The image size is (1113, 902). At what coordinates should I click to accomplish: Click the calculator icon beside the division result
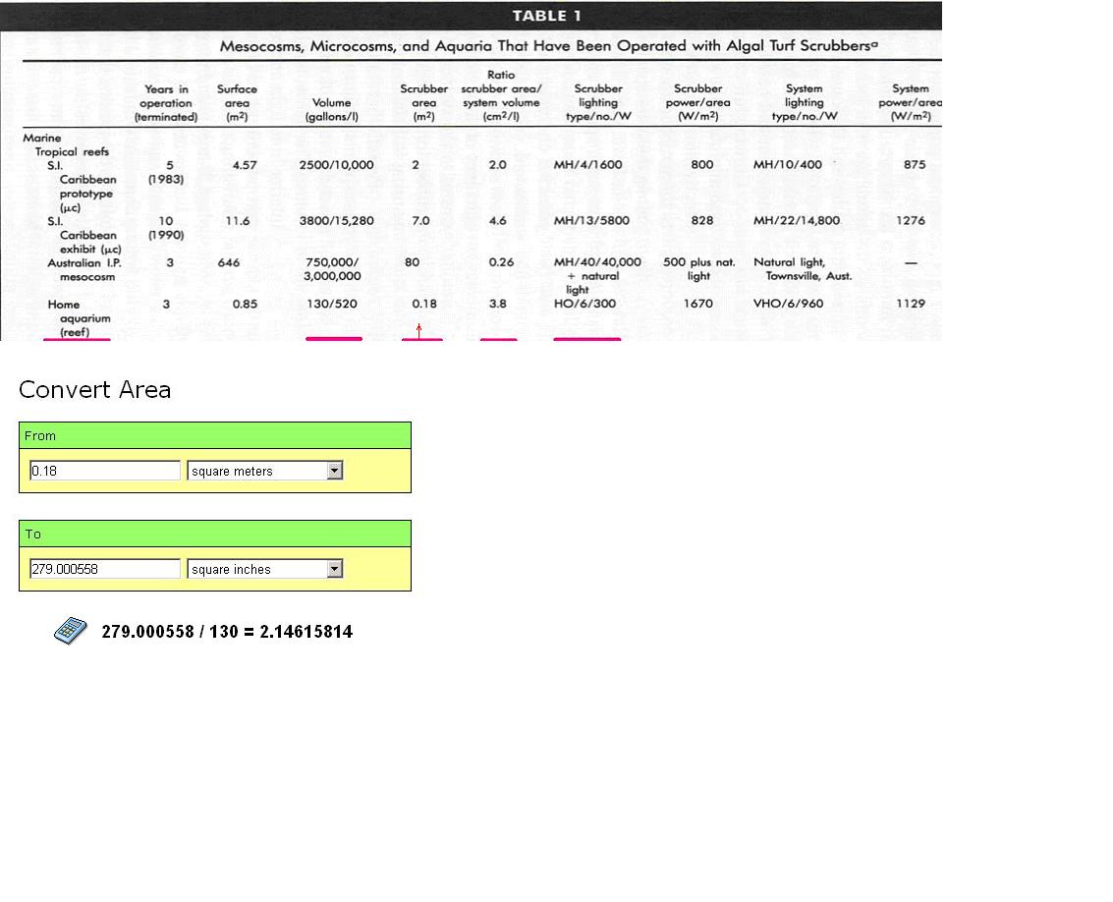point(70,632)
